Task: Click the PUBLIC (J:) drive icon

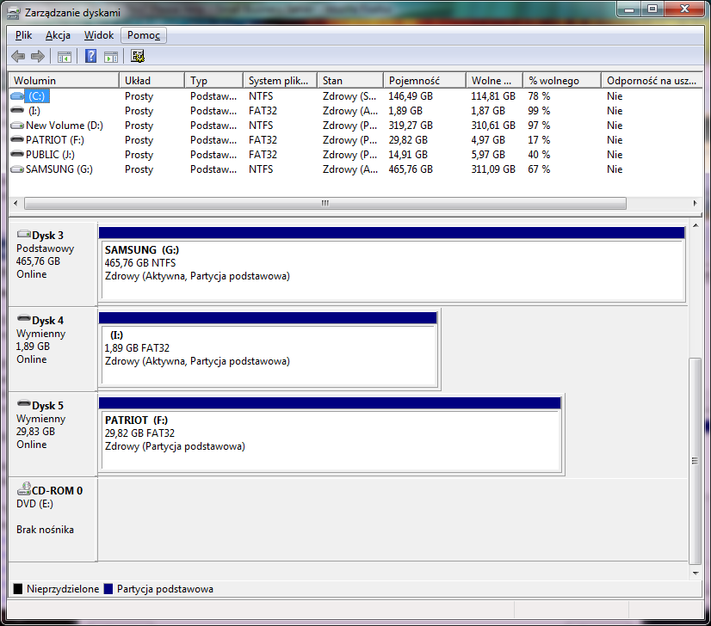Action: [17, 154]
